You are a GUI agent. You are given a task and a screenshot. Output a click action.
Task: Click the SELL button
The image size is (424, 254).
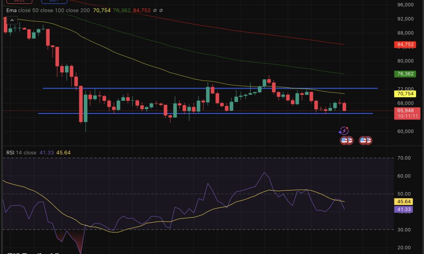point(19,1)
